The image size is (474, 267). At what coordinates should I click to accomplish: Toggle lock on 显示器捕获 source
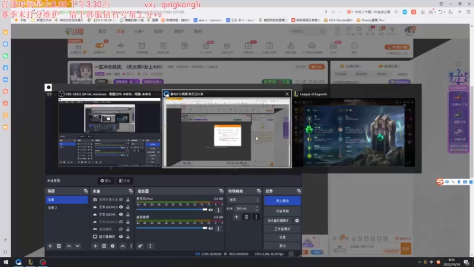tap(128, 237)
